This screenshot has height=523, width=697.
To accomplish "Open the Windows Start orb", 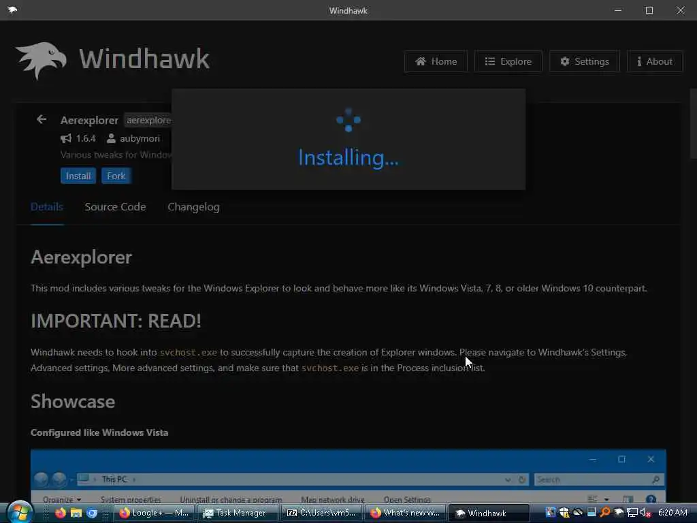I will (x=20, y=512).
